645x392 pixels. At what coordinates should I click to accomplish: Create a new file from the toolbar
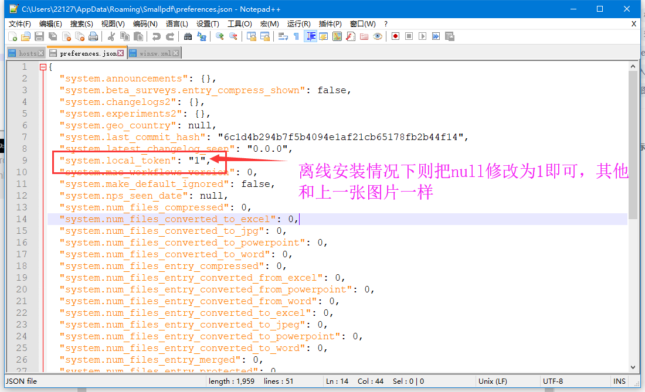pyautogui.click(x=13, y=36)
